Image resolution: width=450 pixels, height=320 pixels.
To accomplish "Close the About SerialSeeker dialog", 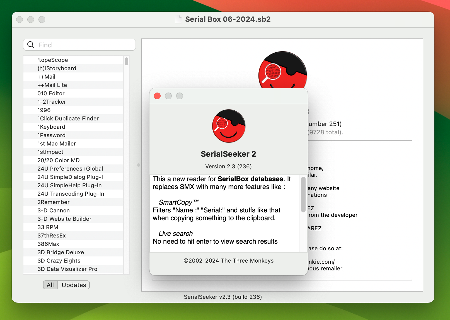I will 157,96.
